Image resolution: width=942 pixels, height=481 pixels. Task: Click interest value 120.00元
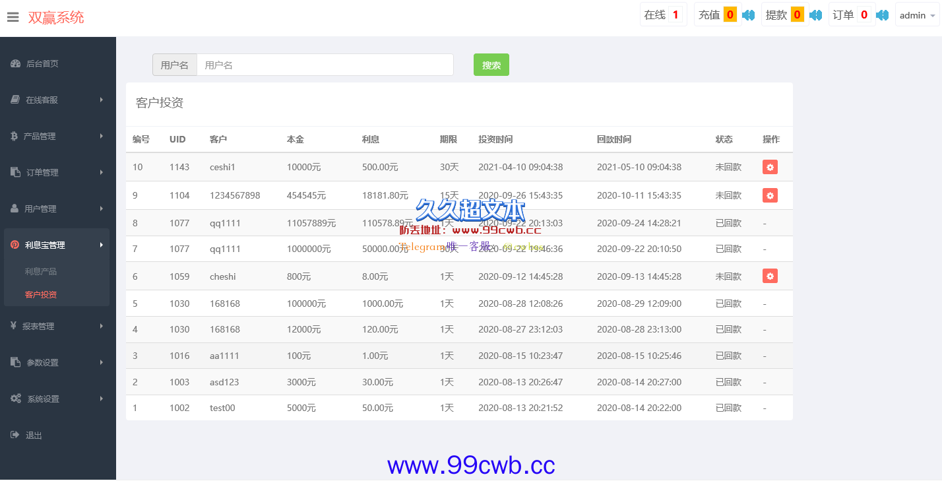click(380, 329)
